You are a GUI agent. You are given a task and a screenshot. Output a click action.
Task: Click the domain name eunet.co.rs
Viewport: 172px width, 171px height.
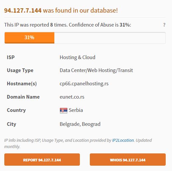[x=72, y=97]
